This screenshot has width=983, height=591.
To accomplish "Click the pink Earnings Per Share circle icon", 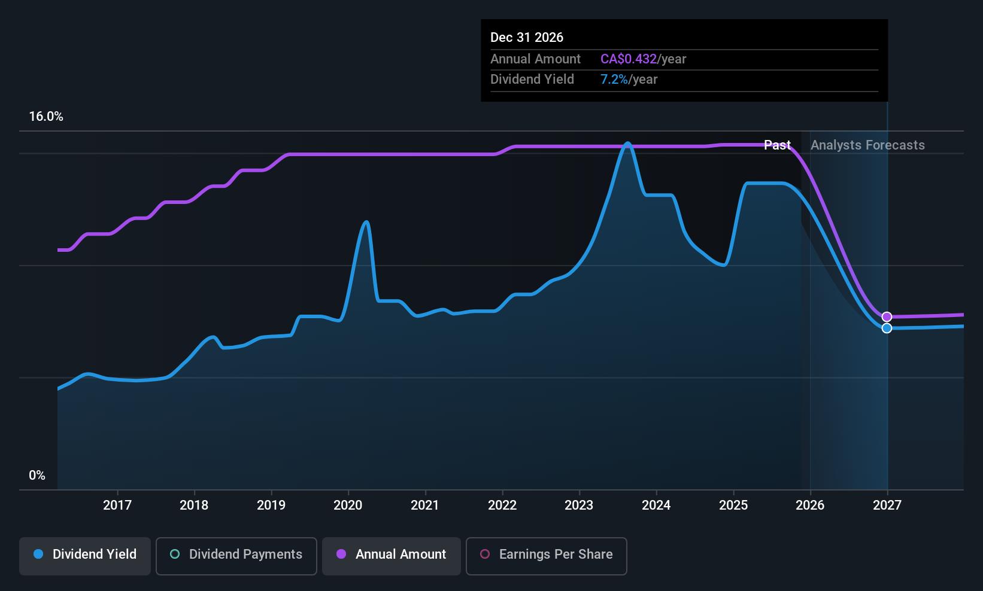I will [485, 554].
